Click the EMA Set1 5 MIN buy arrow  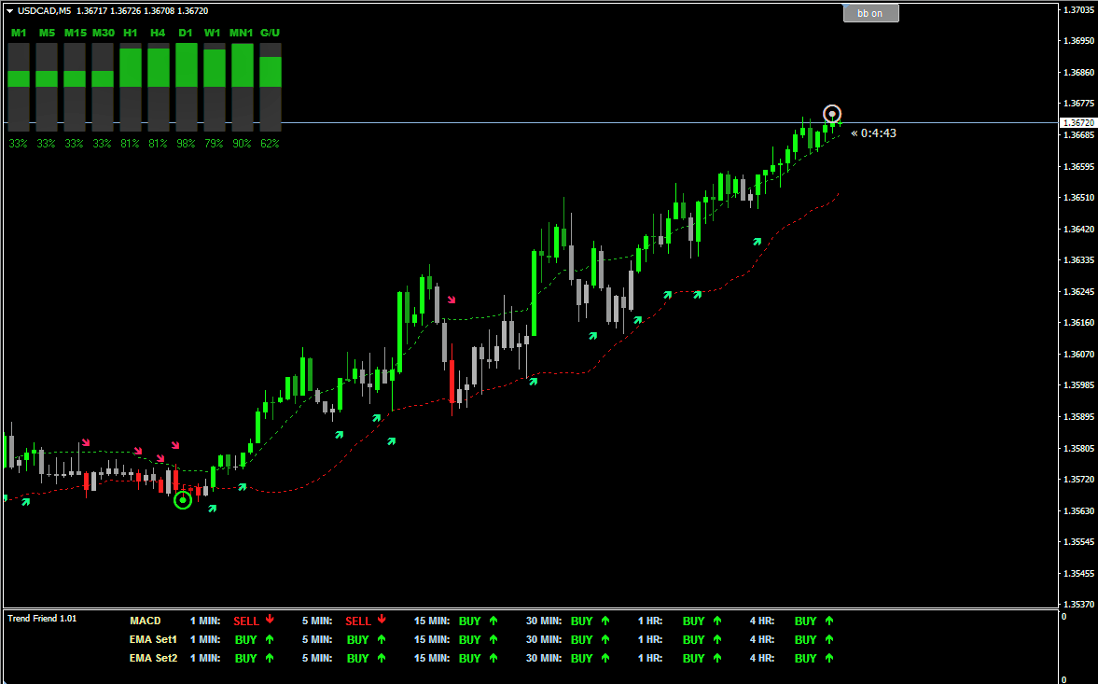pos(382,639)
